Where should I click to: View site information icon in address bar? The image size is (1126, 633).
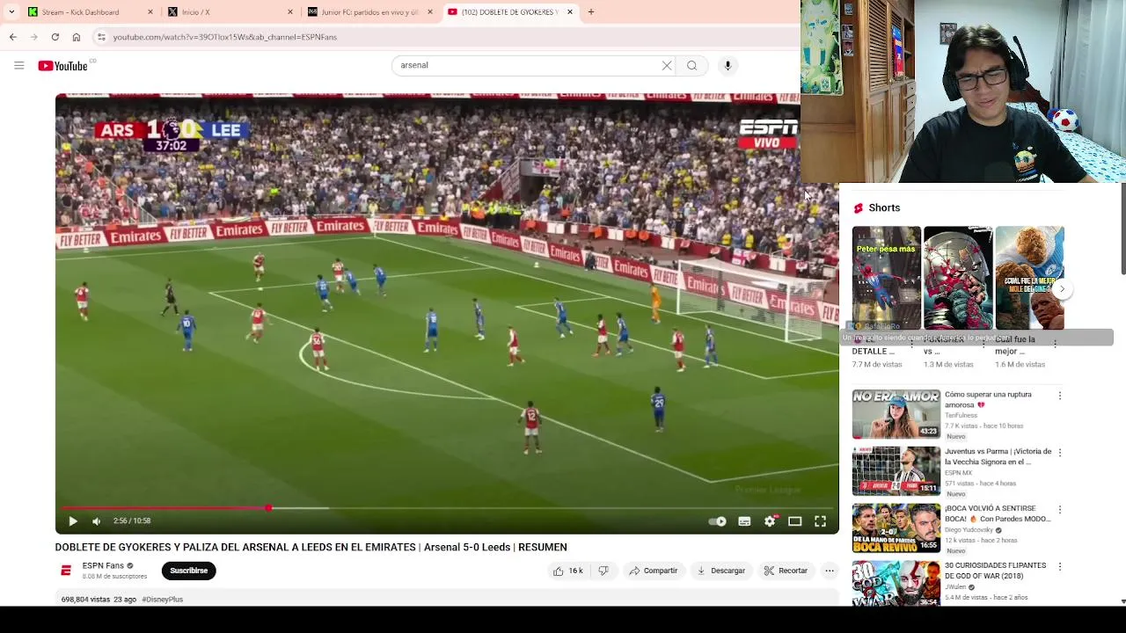(x=101, y=37)
